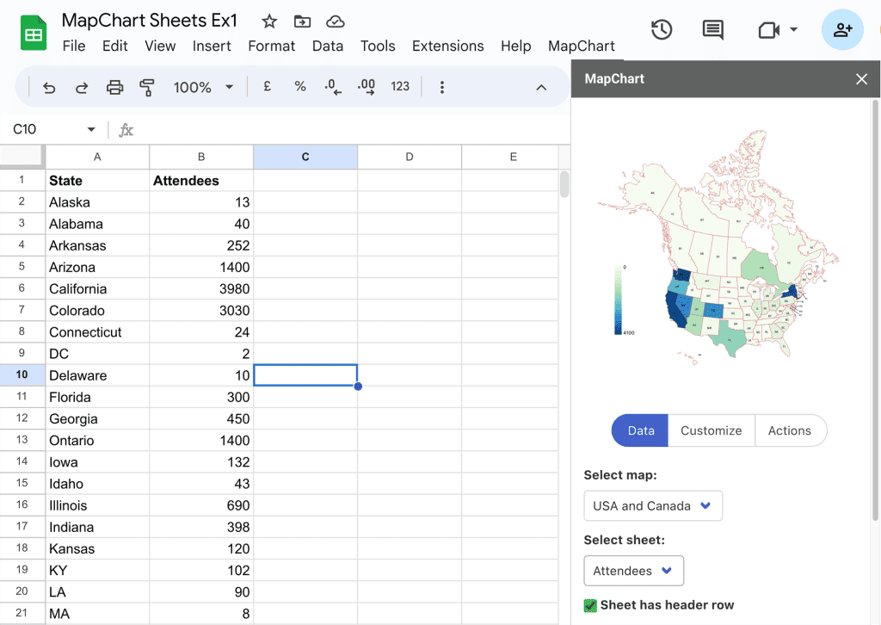
Task: Star the MapChart Sheets Ex1 document
Action: [269, 22]
